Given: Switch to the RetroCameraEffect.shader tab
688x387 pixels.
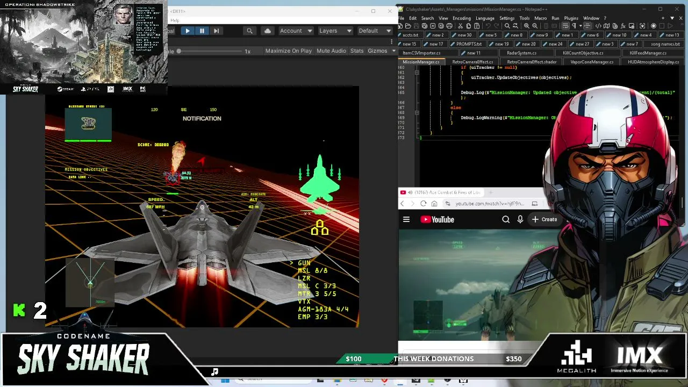Looking at the screenshot, I should [531, 62].
